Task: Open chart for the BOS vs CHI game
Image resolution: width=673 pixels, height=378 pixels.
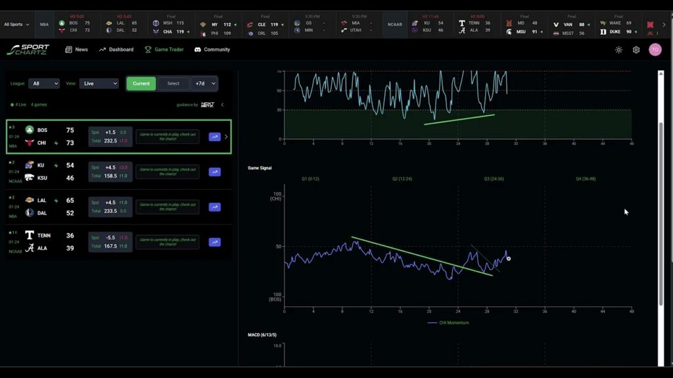Action: coord(214,137)
